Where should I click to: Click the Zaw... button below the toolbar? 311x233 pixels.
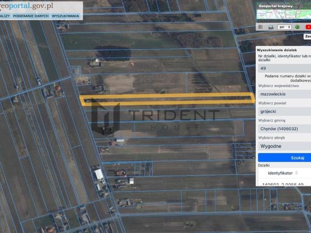coord(307,36)
